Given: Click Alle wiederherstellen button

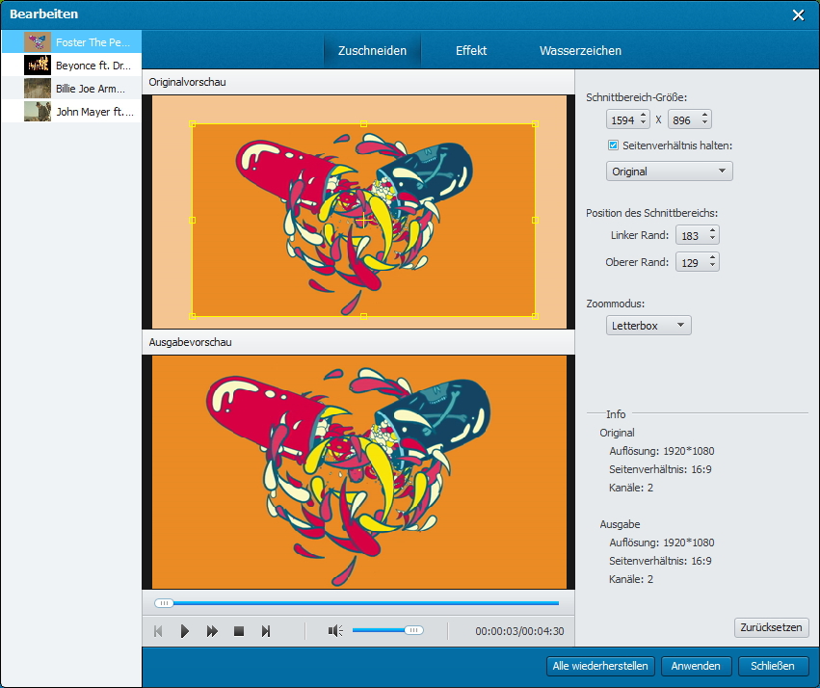Looking at the screenshot, I should click(600, 666).
